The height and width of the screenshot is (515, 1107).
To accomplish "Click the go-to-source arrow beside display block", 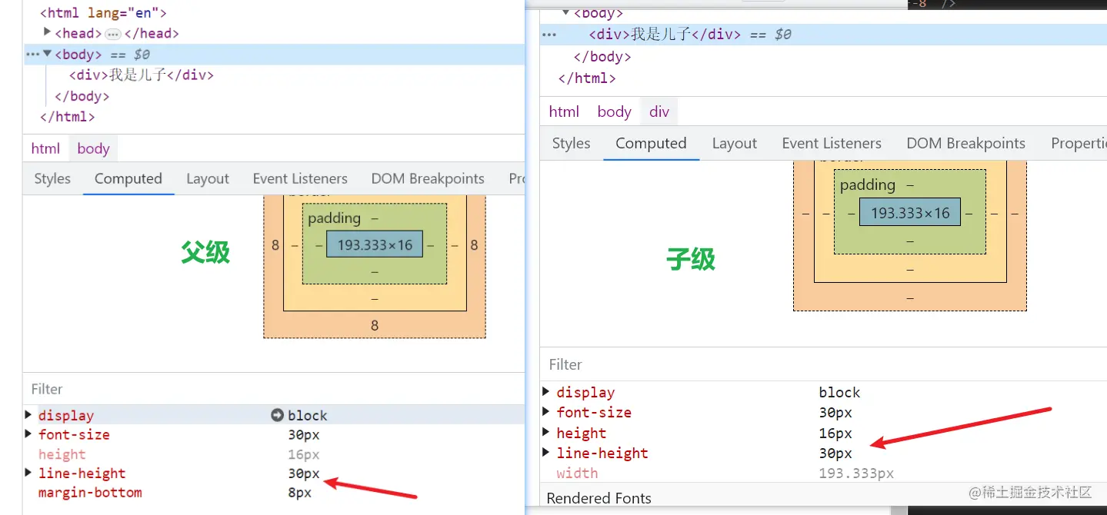I will tap(278, 415).
